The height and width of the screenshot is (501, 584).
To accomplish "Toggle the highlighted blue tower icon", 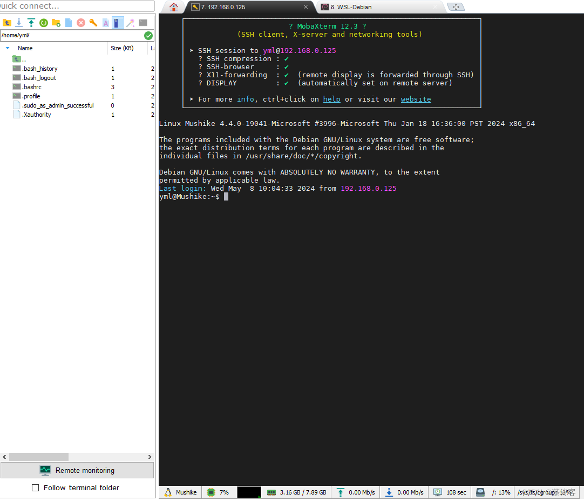I will click(x=117, y=23).
